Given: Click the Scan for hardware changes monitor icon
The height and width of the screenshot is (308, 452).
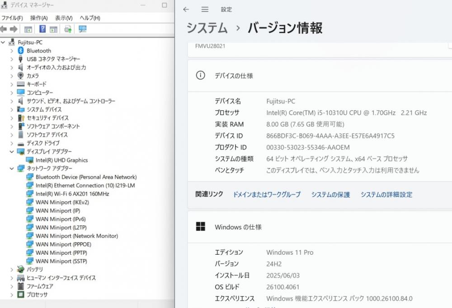Looking at the screenshot, I should (x=82, y=29).
